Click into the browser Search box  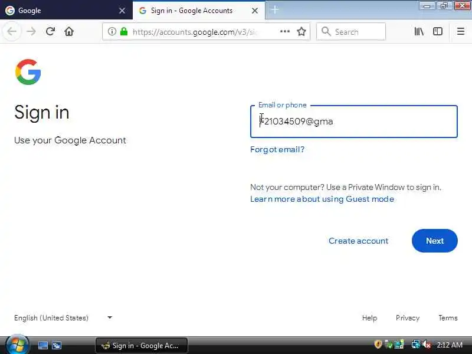(351, 31)
